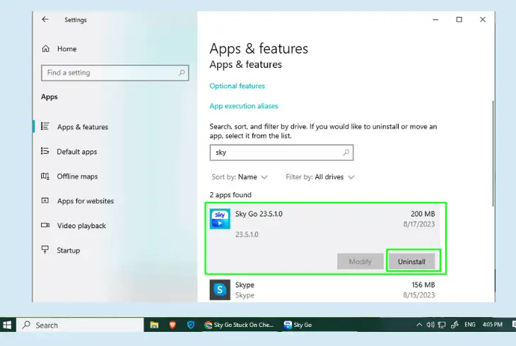Image resolution: width=516 pixels, height=346 pixels.
Task: Click the 8/15/2023 date for Skype
Action: [419, 295]
